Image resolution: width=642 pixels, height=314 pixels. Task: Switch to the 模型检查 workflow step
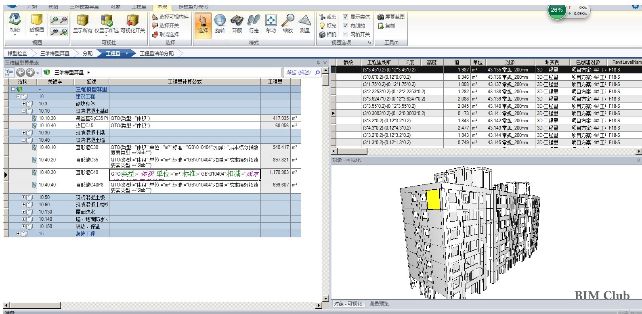[x=17, y=53]
